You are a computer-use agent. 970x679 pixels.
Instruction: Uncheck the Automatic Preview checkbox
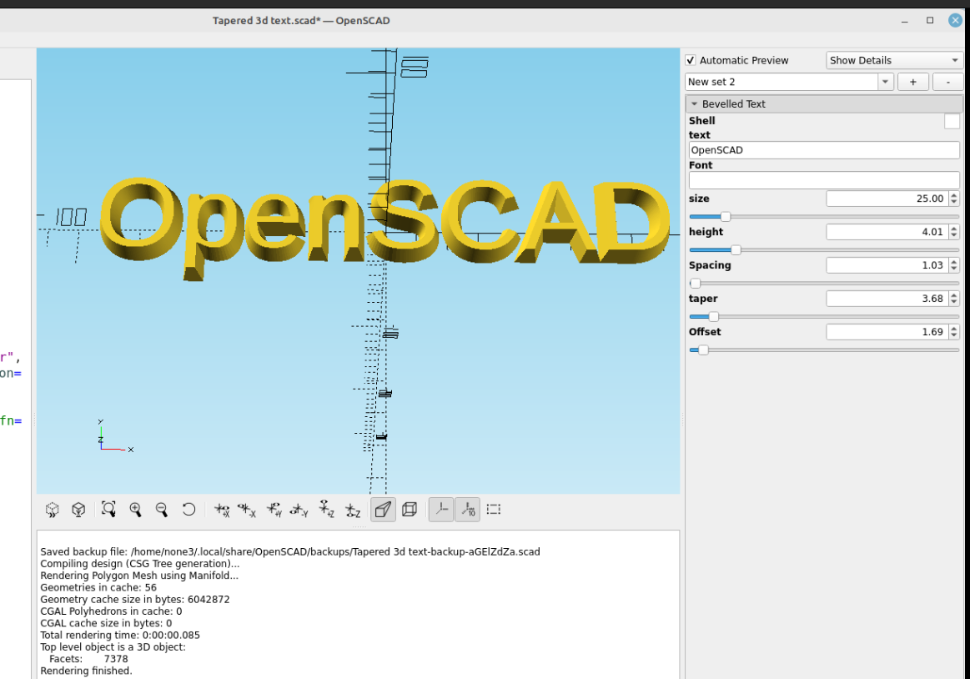click(691, 60)
